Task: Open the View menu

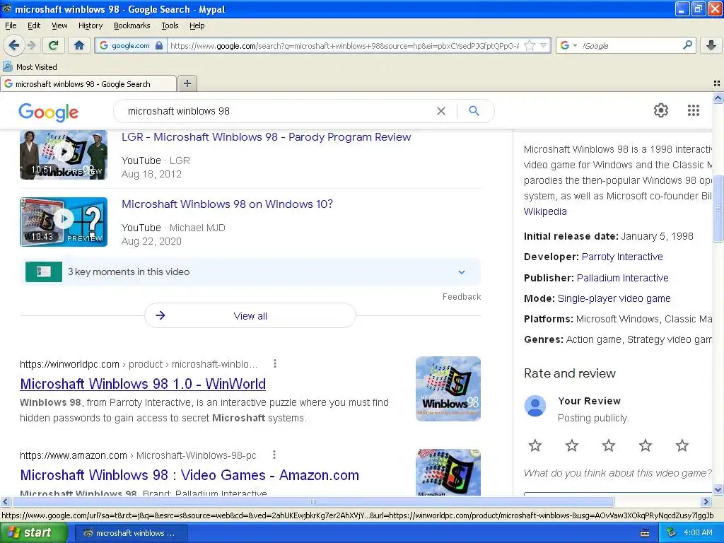Action: (x=59, y=25)
